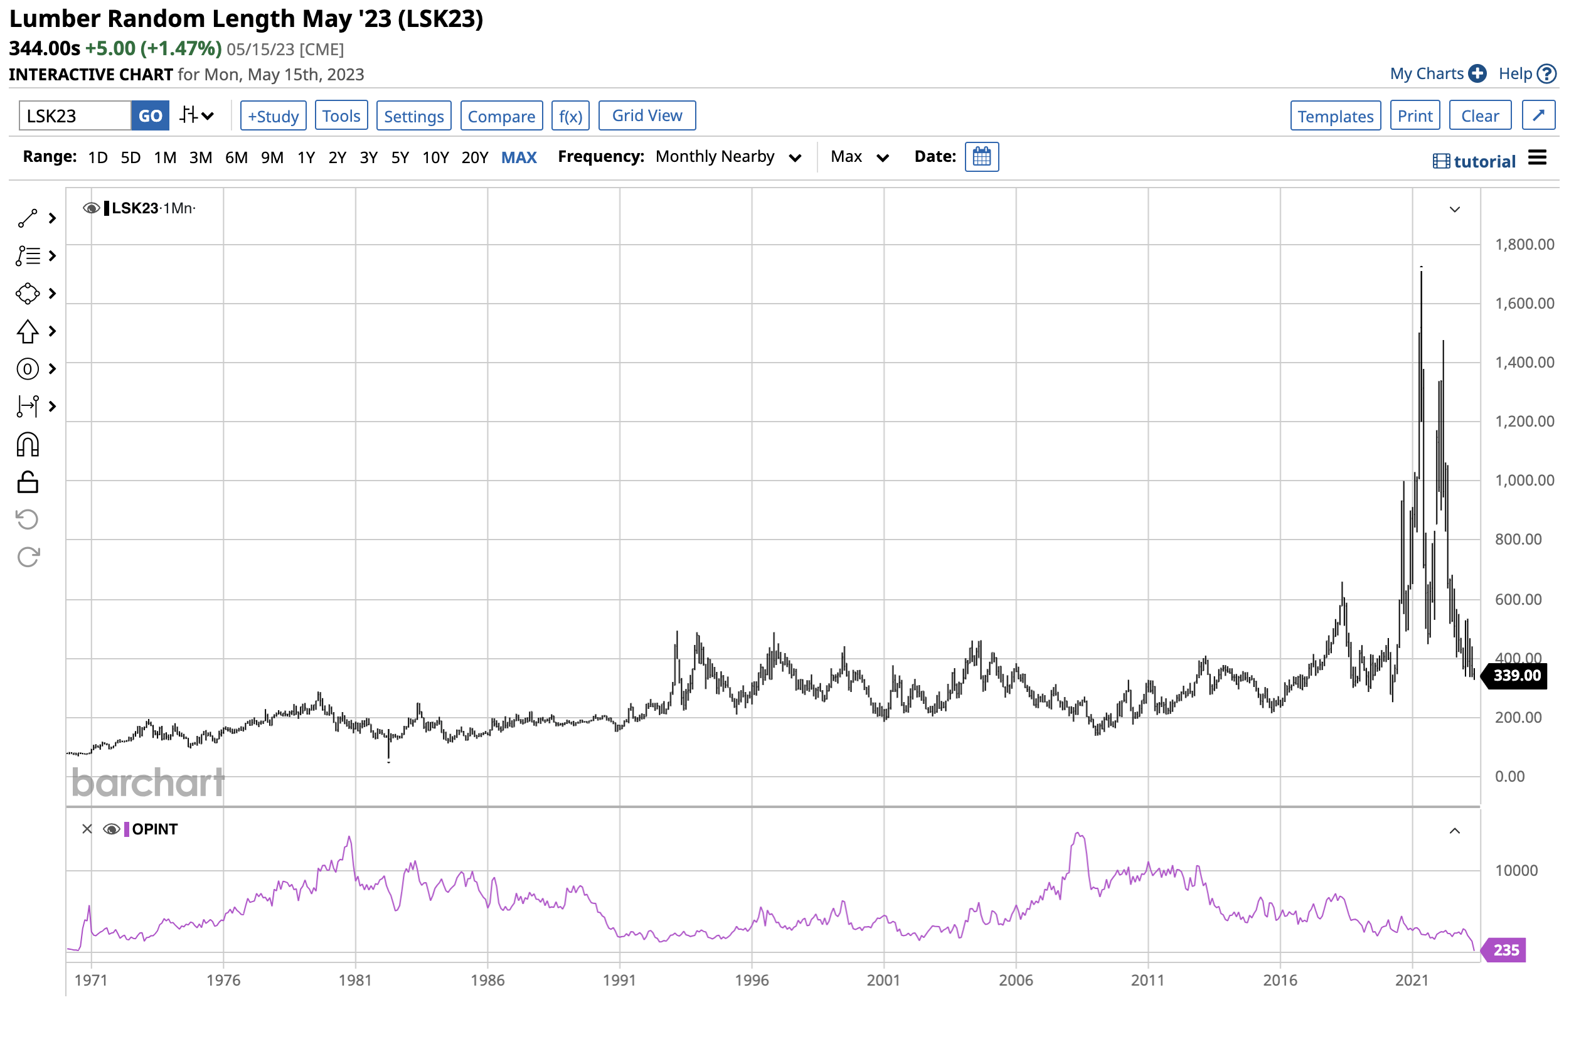Switch range to 1Y
Viewport: 1591px width, 1054px height.
pos(306,157)
